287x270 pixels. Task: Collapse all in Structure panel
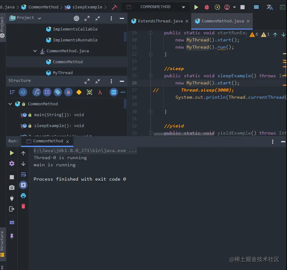[x=98, y=81]
